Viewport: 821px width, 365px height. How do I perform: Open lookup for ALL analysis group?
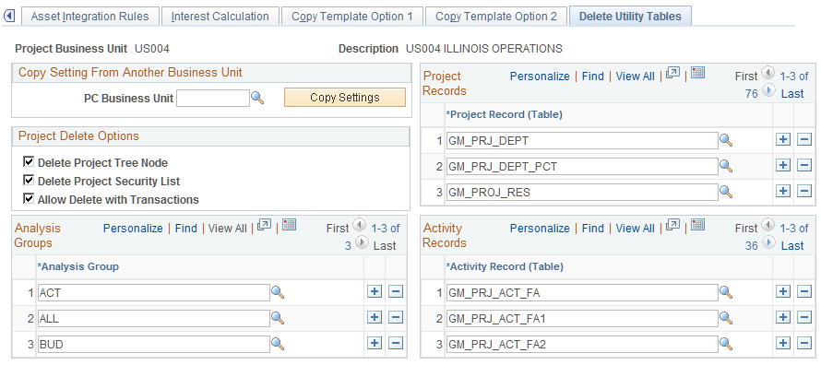click(x=278, y=317)
